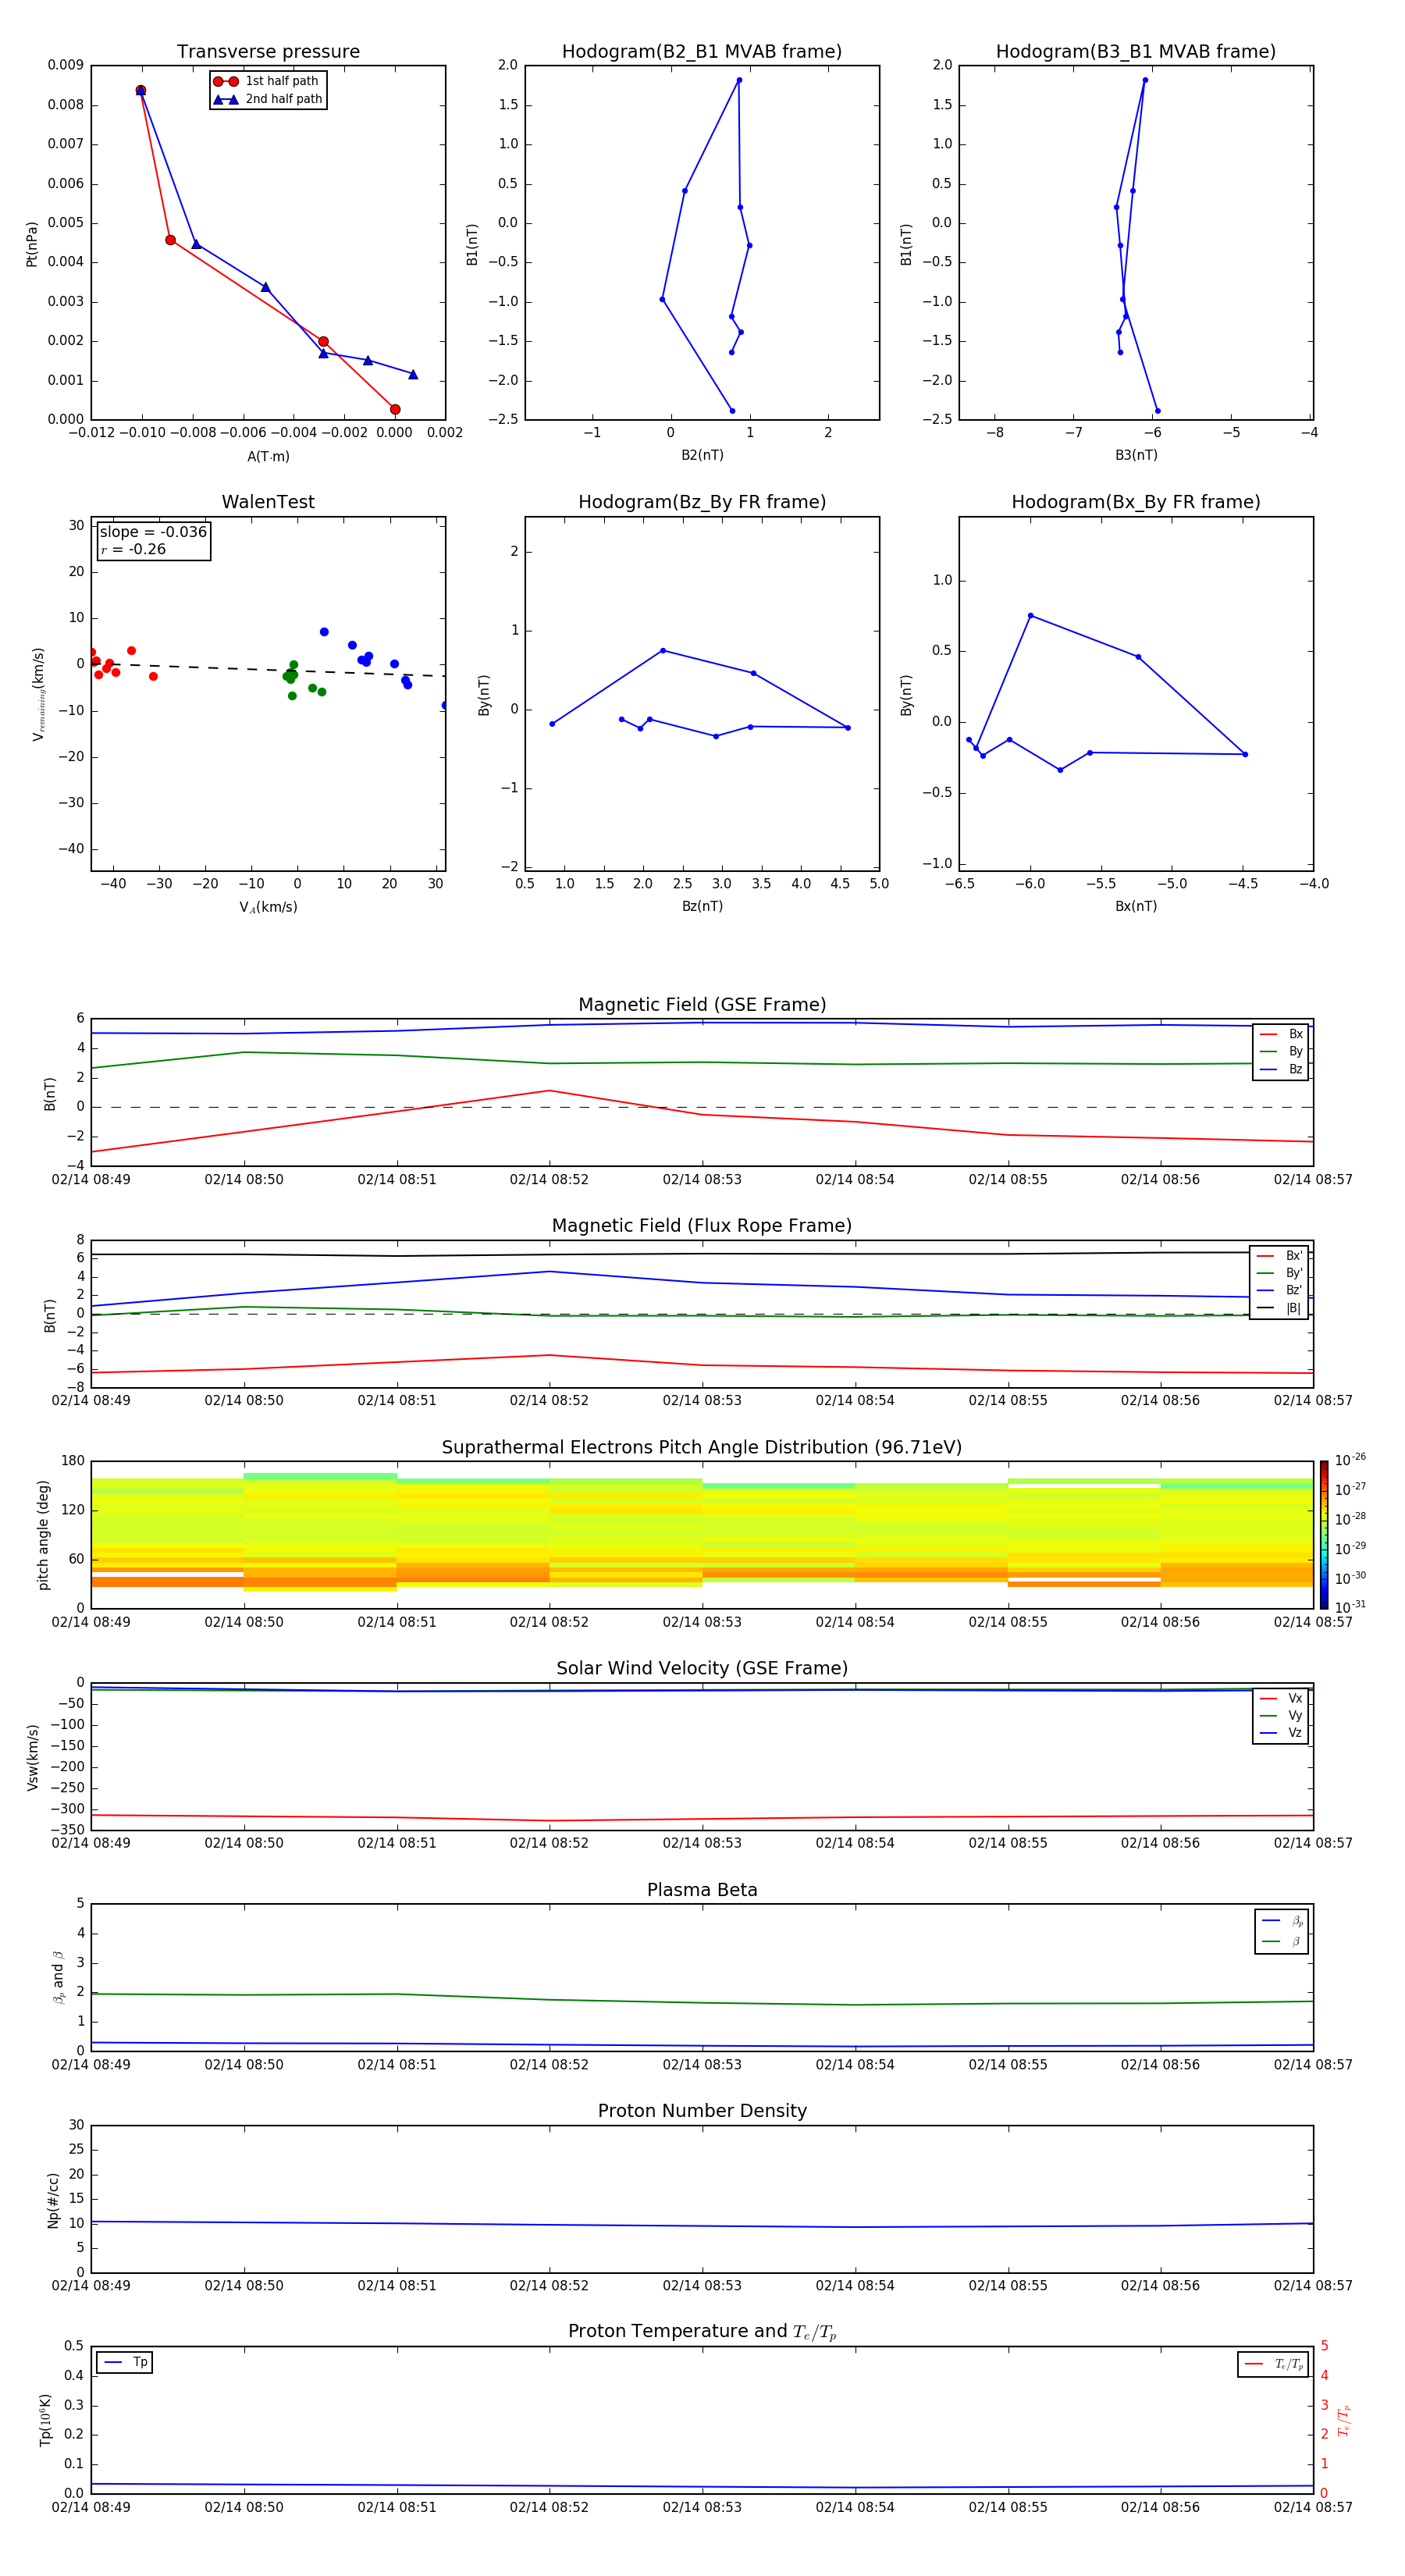Click the 'Vy' entry in velocity legend
Viewport: 1405px width, 2576px height.
pos(1281,1715)
